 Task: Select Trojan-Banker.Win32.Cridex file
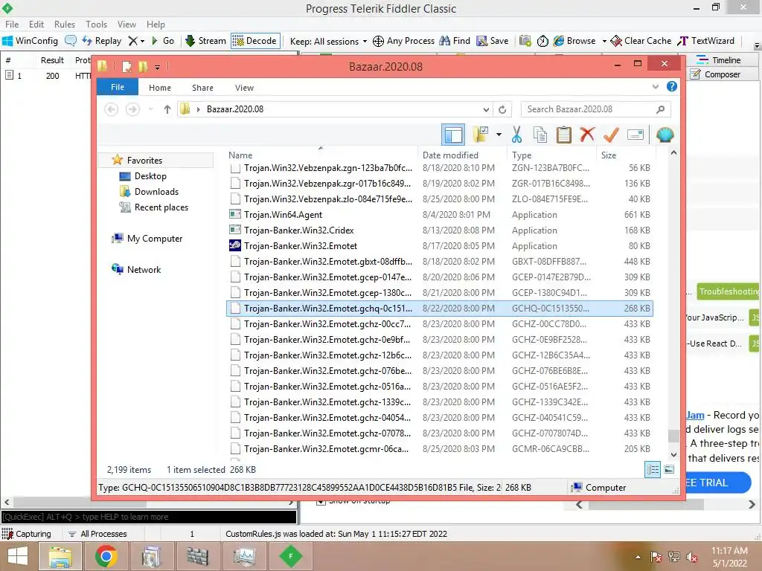(439, 230)
